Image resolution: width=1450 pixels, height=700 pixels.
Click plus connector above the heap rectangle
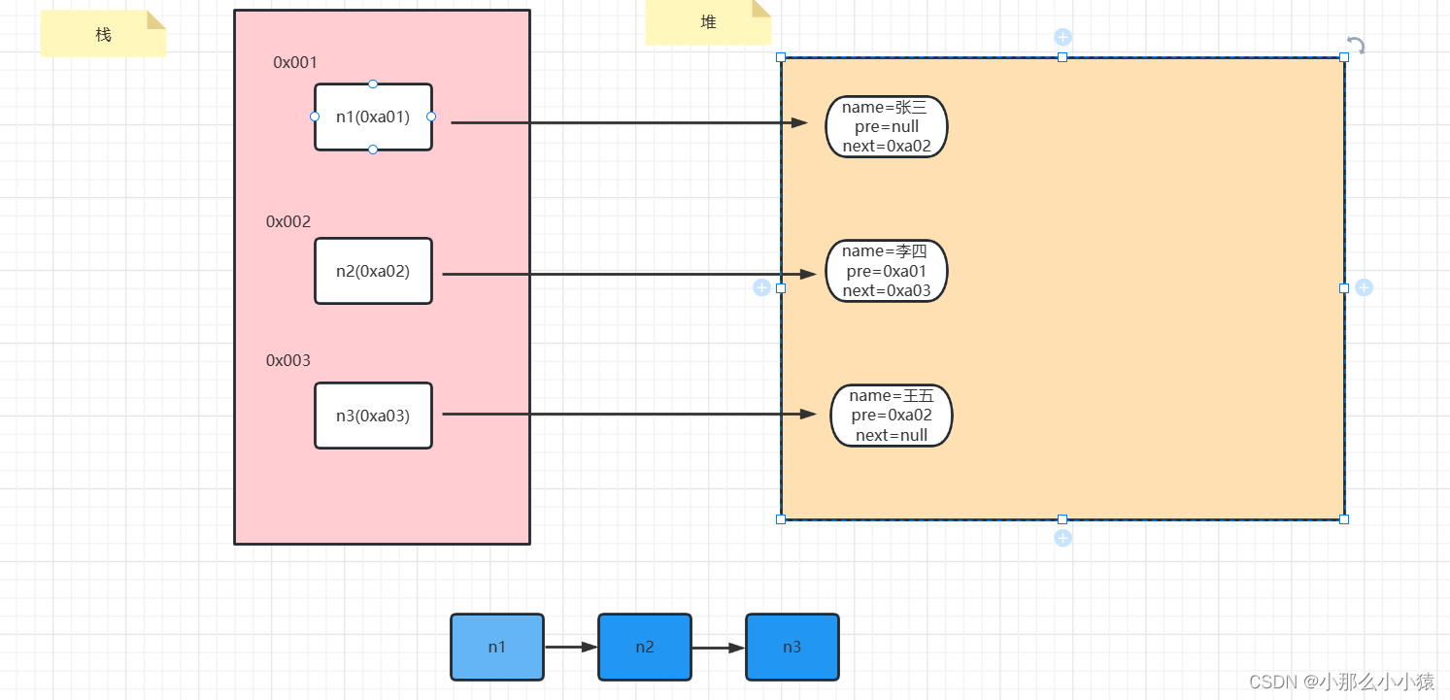[x=1062, y=37]
